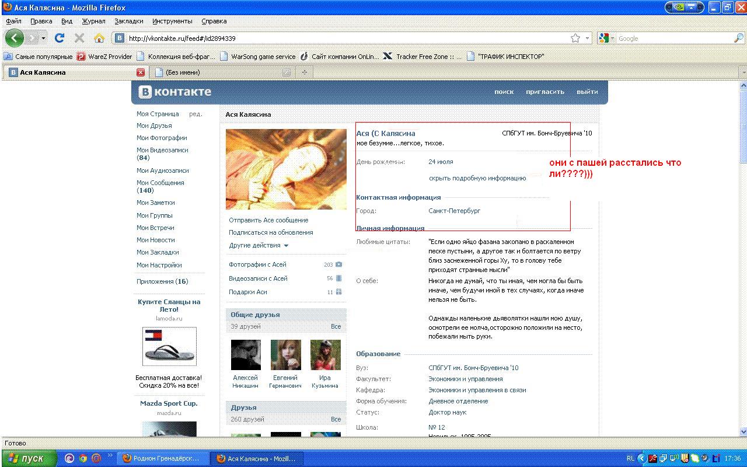Open the Tracker Free Zone bookmark
The width and height of the screenshot is (747, 467).
(423, 57)
